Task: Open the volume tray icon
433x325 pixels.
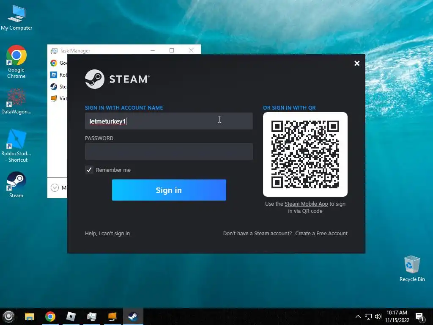Action: click(x=378, y=317)
